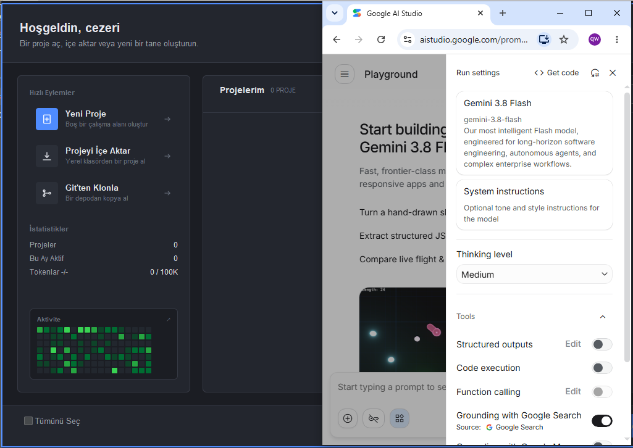Enable the Structured outputs toggle
The width and height of the screenshot is (633, 448).
click(602, 344)
